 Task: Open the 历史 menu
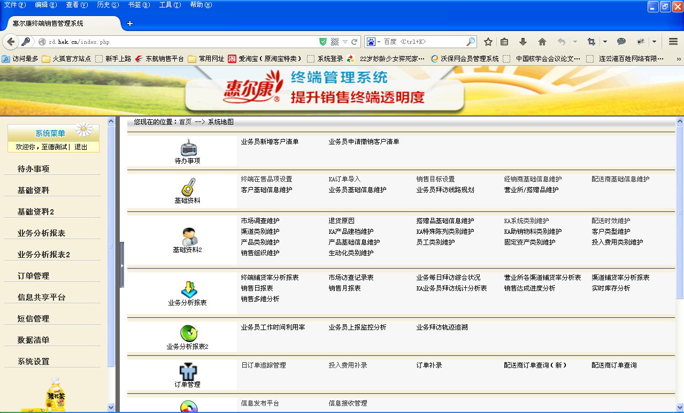point(108,5)
